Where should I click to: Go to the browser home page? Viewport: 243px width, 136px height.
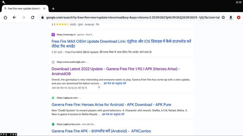point(5,17)
